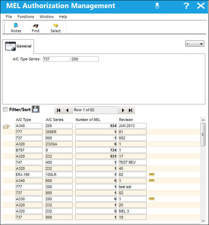Click the save filter floppy disk icon
The height and width of the screenshot is (225, 209).
click(x=36, y=109)
